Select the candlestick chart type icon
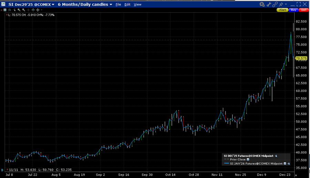The height and width of the screenshot is (178, 310). click(x=10, y=10)
